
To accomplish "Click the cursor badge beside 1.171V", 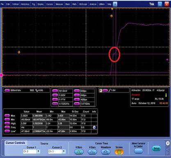I will (55, 99).
